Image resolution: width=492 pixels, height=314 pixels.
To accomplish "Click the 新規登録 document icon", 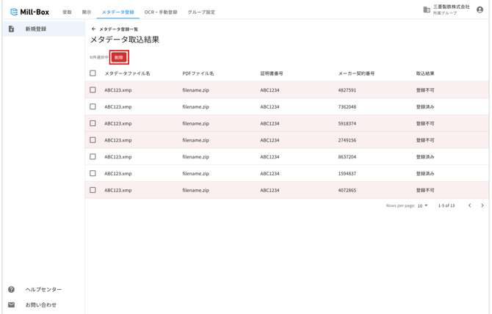I will 11,29.
